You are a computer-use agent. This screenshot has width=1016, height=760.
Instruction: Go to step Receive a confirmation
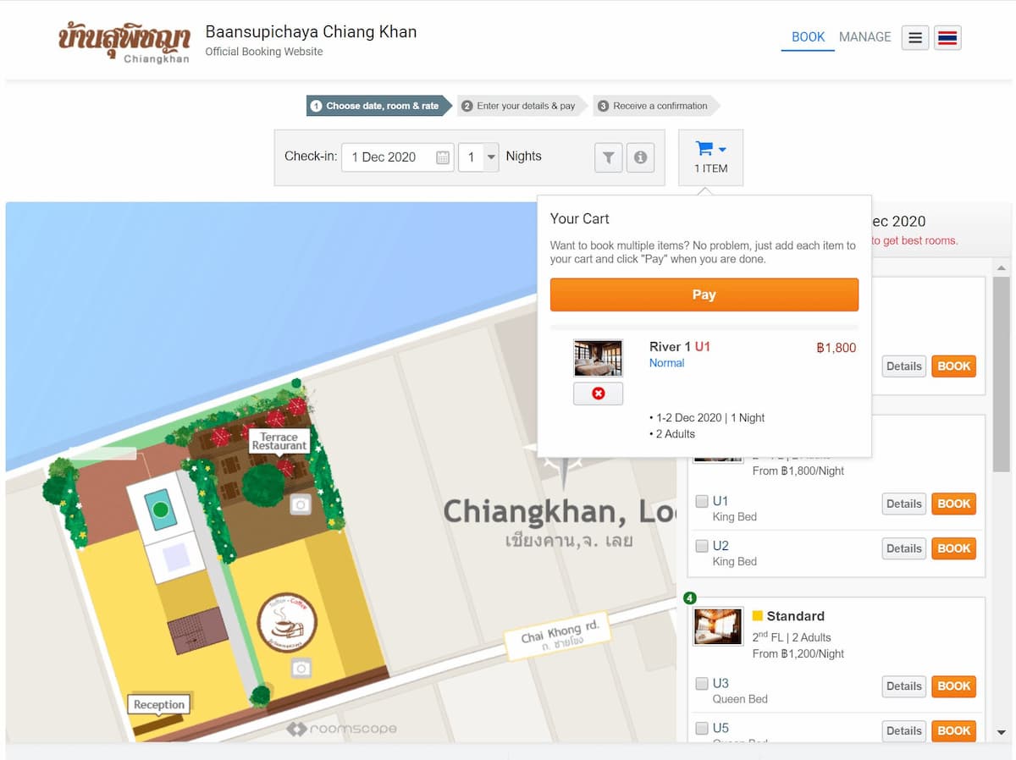pyautogui.click(x=657, y=106)
